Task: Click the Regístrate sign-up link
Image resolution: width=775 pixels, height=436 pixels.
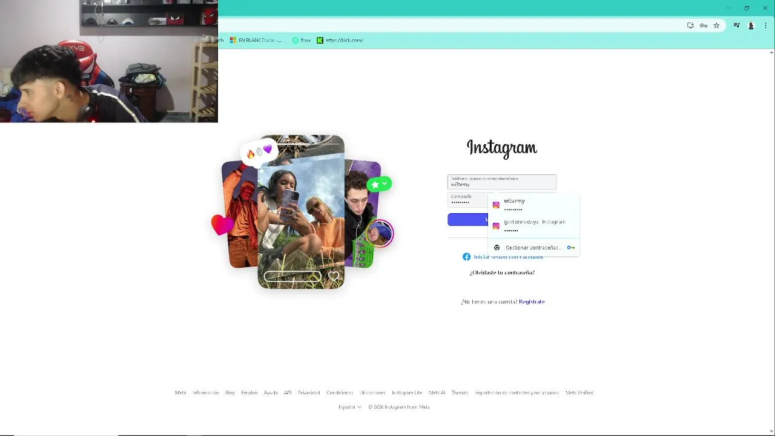Action: (532, 302)
